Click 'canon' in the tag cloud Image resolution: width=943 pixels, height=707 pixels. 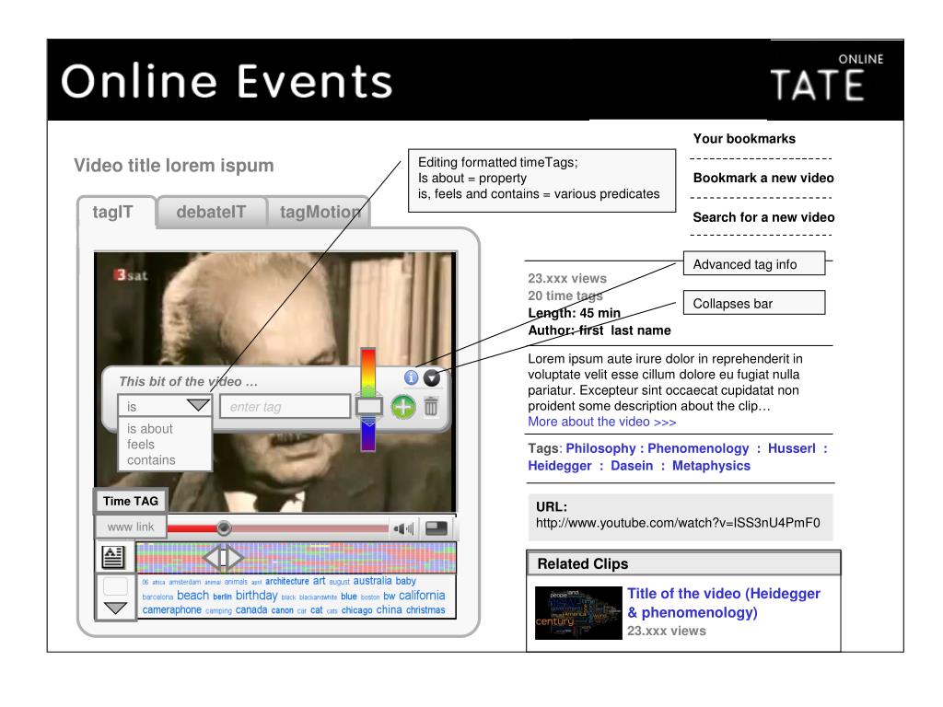tap(282, 610)
